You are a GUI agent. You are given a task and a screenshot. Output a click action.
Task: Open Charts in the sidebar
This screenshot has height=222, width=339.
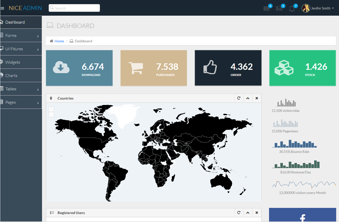[11, 76]
